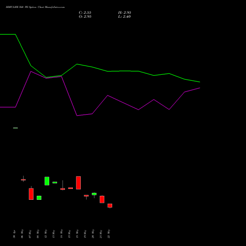
Task: Click the low value L: 2.40
Action: (x=124, y=17)
